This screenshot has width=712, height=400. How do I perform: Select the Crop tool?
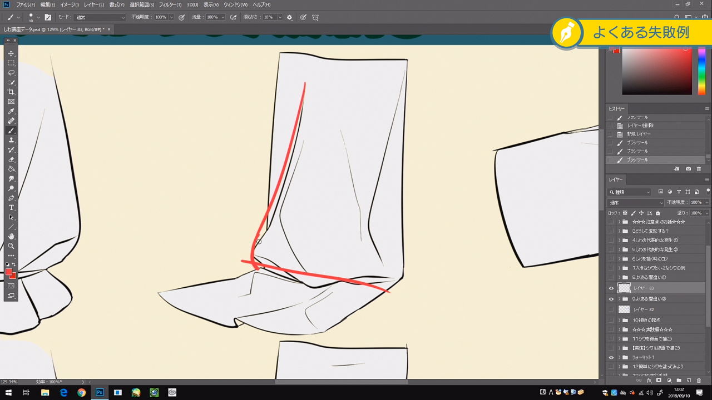click(11, 92)
